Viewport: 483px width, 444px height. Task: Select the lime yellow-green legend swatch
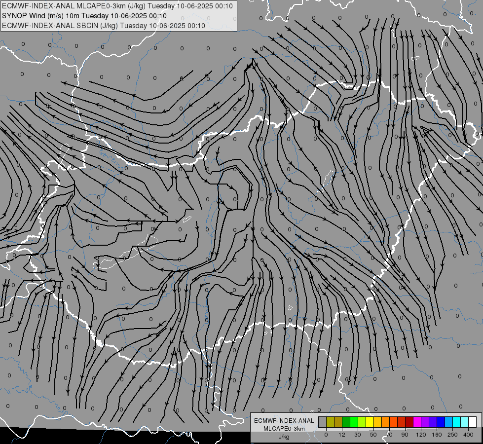(x=362, y=422)
